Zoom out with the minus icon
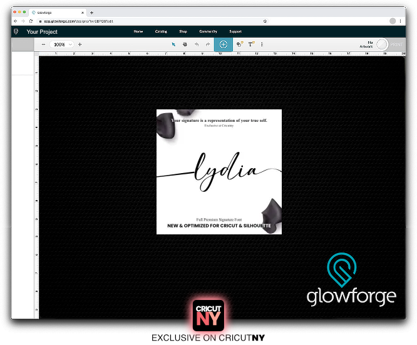The height and width of the screenshot is (345, 417). click(43, 44)
